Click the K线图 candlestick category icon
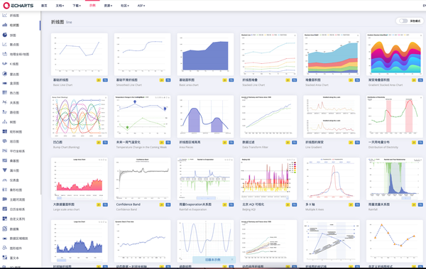 coord(5,64)
